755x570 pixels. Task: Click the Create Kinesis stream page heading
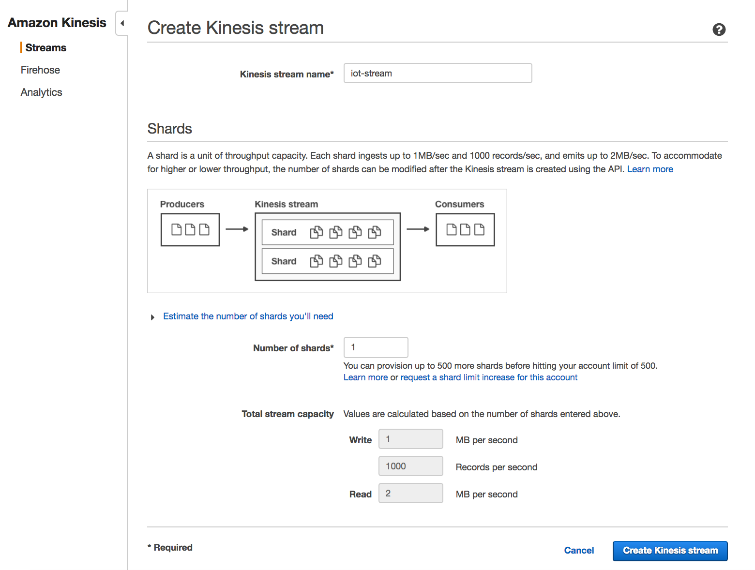(235, 28)
